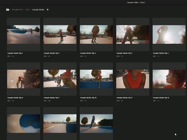The width and height of the screenshot is (187, 140).
Task: Select Sample Media Clip 4 thumbnail
Action: 133,35
